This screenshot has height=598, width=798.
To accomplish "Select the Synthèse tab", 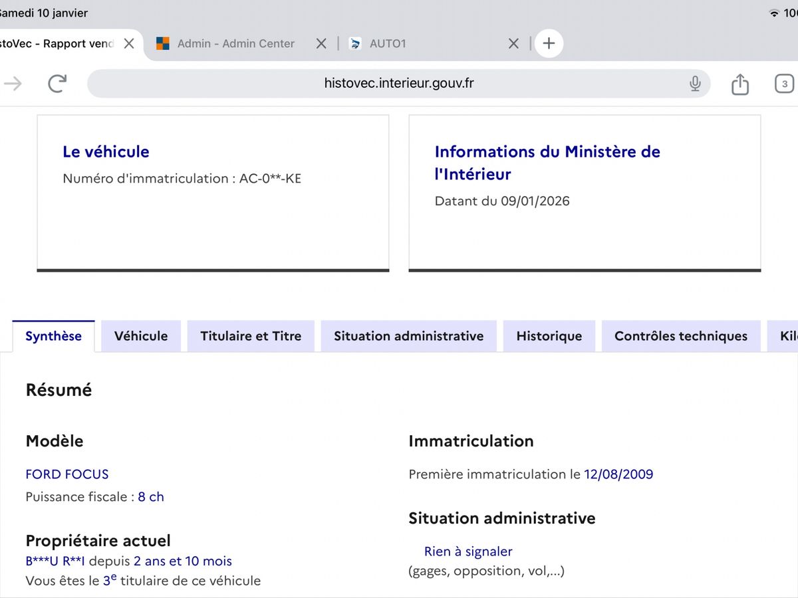I will (53, 336).
